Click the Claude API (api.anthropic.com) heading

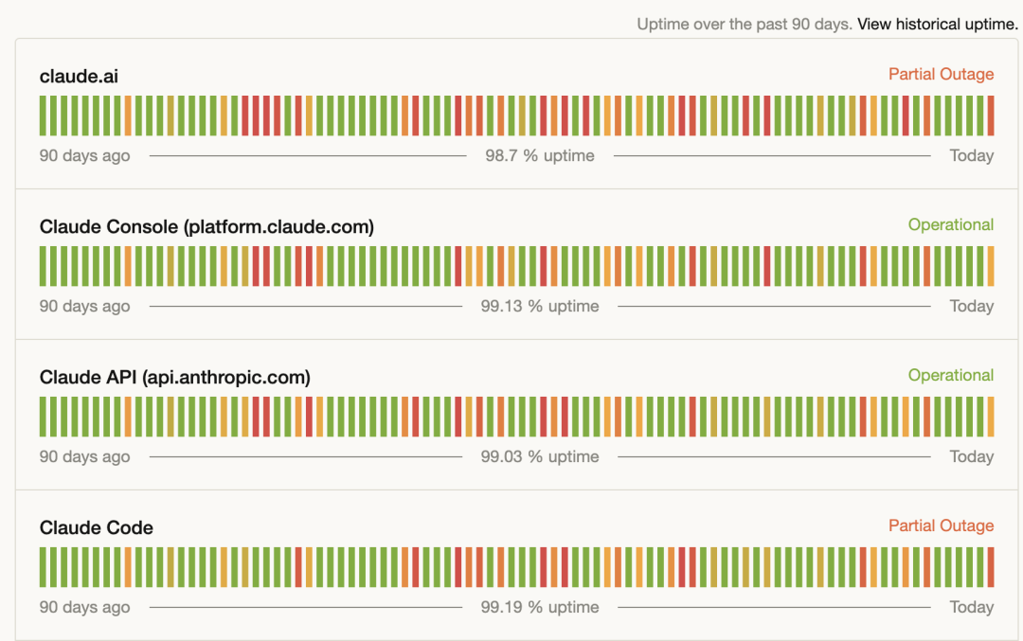click(175, 378)
